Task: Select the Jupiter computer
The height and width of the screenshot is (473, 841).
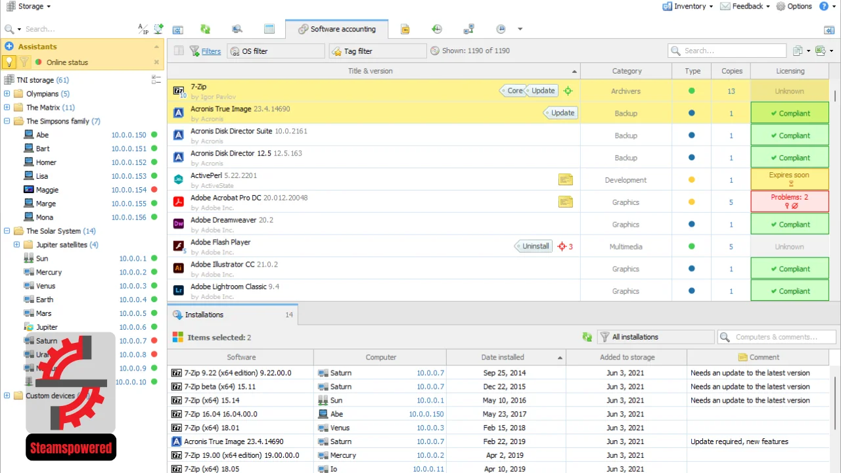Action: point(47,327)
